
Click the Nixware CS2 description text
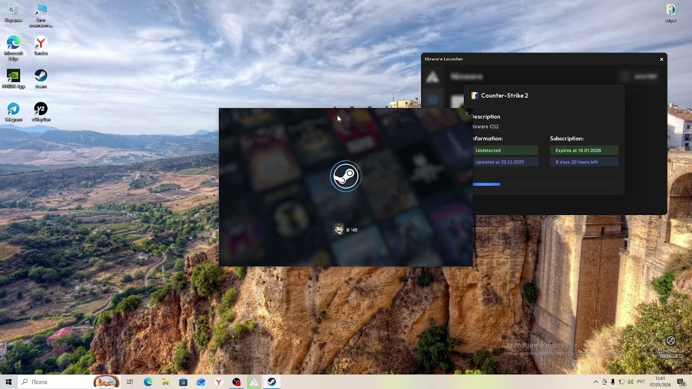coord(485,126)
